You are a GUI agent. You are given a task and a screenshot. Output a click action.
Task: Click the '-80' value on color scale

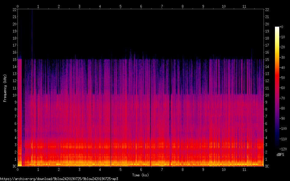pos(282,108)
